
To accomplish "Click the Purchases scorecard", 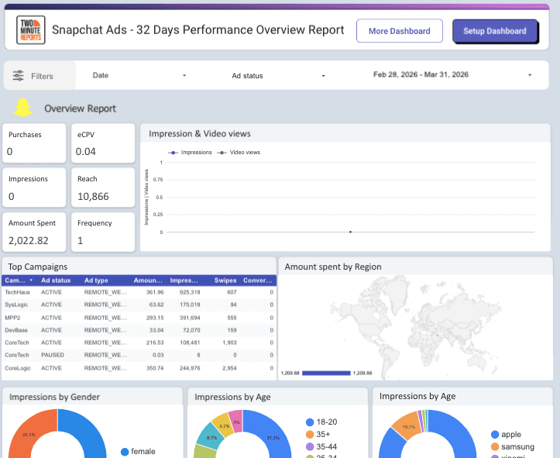I will point(34,143).
